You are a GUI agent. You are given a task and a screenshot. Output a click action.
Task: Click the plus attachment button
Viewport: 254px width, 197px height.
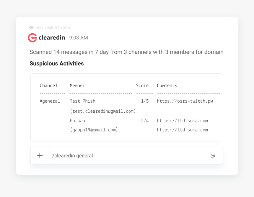[40, 156]
